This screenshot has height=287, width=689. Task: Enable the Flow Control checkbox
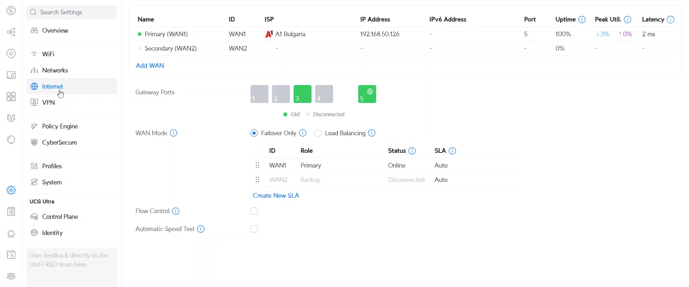254,211
